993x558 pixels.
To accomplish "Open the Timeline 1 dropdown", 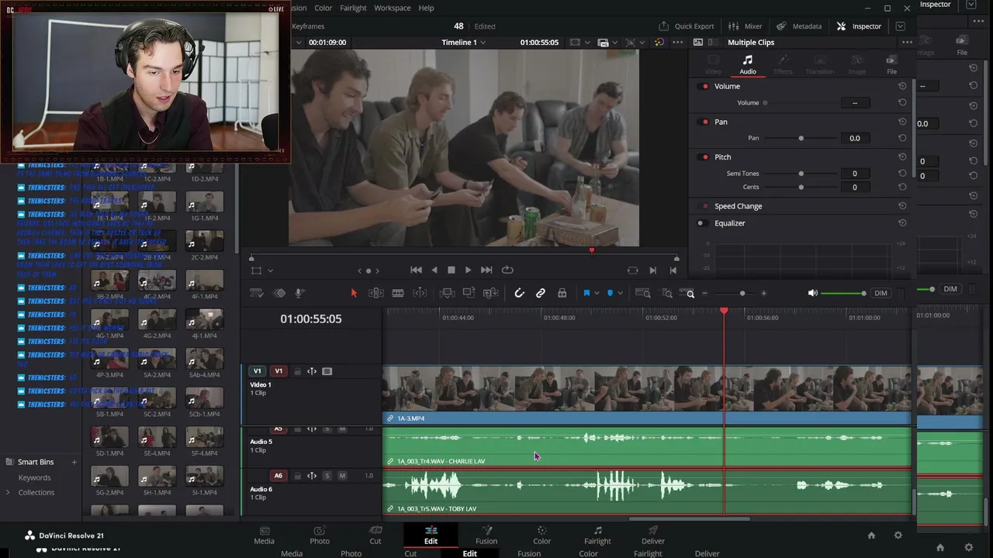I will tap(463, 43).
